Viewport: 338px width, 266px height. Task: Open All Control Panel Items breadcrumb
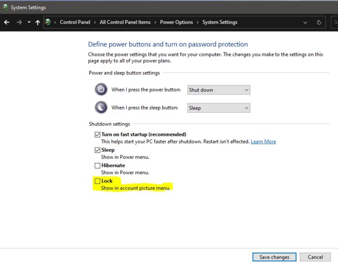[125, 22]
